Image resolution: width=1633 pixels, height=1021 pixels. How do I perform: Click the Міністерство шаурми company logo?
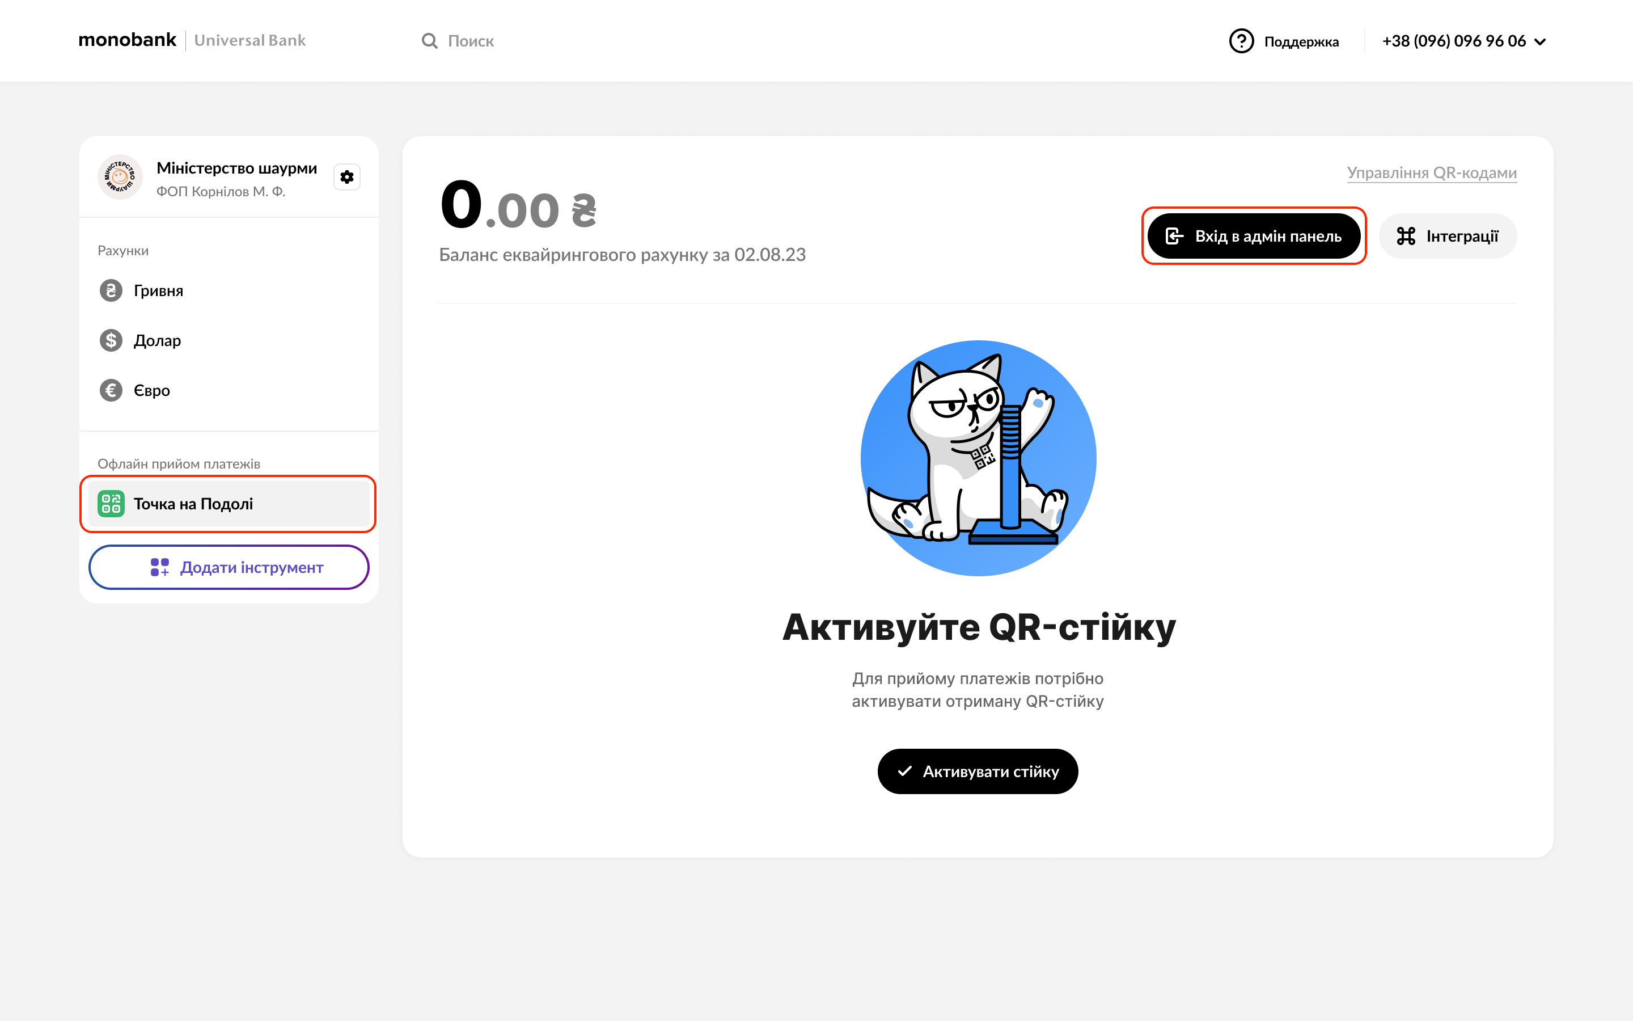click(x=120, y=177)
